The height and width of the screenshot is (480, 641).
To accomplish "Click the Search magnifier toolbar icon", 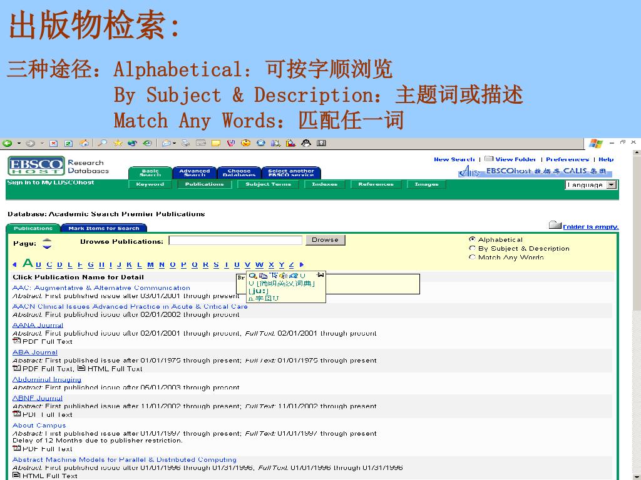I will pyautogui.click(x=102, y=143).
